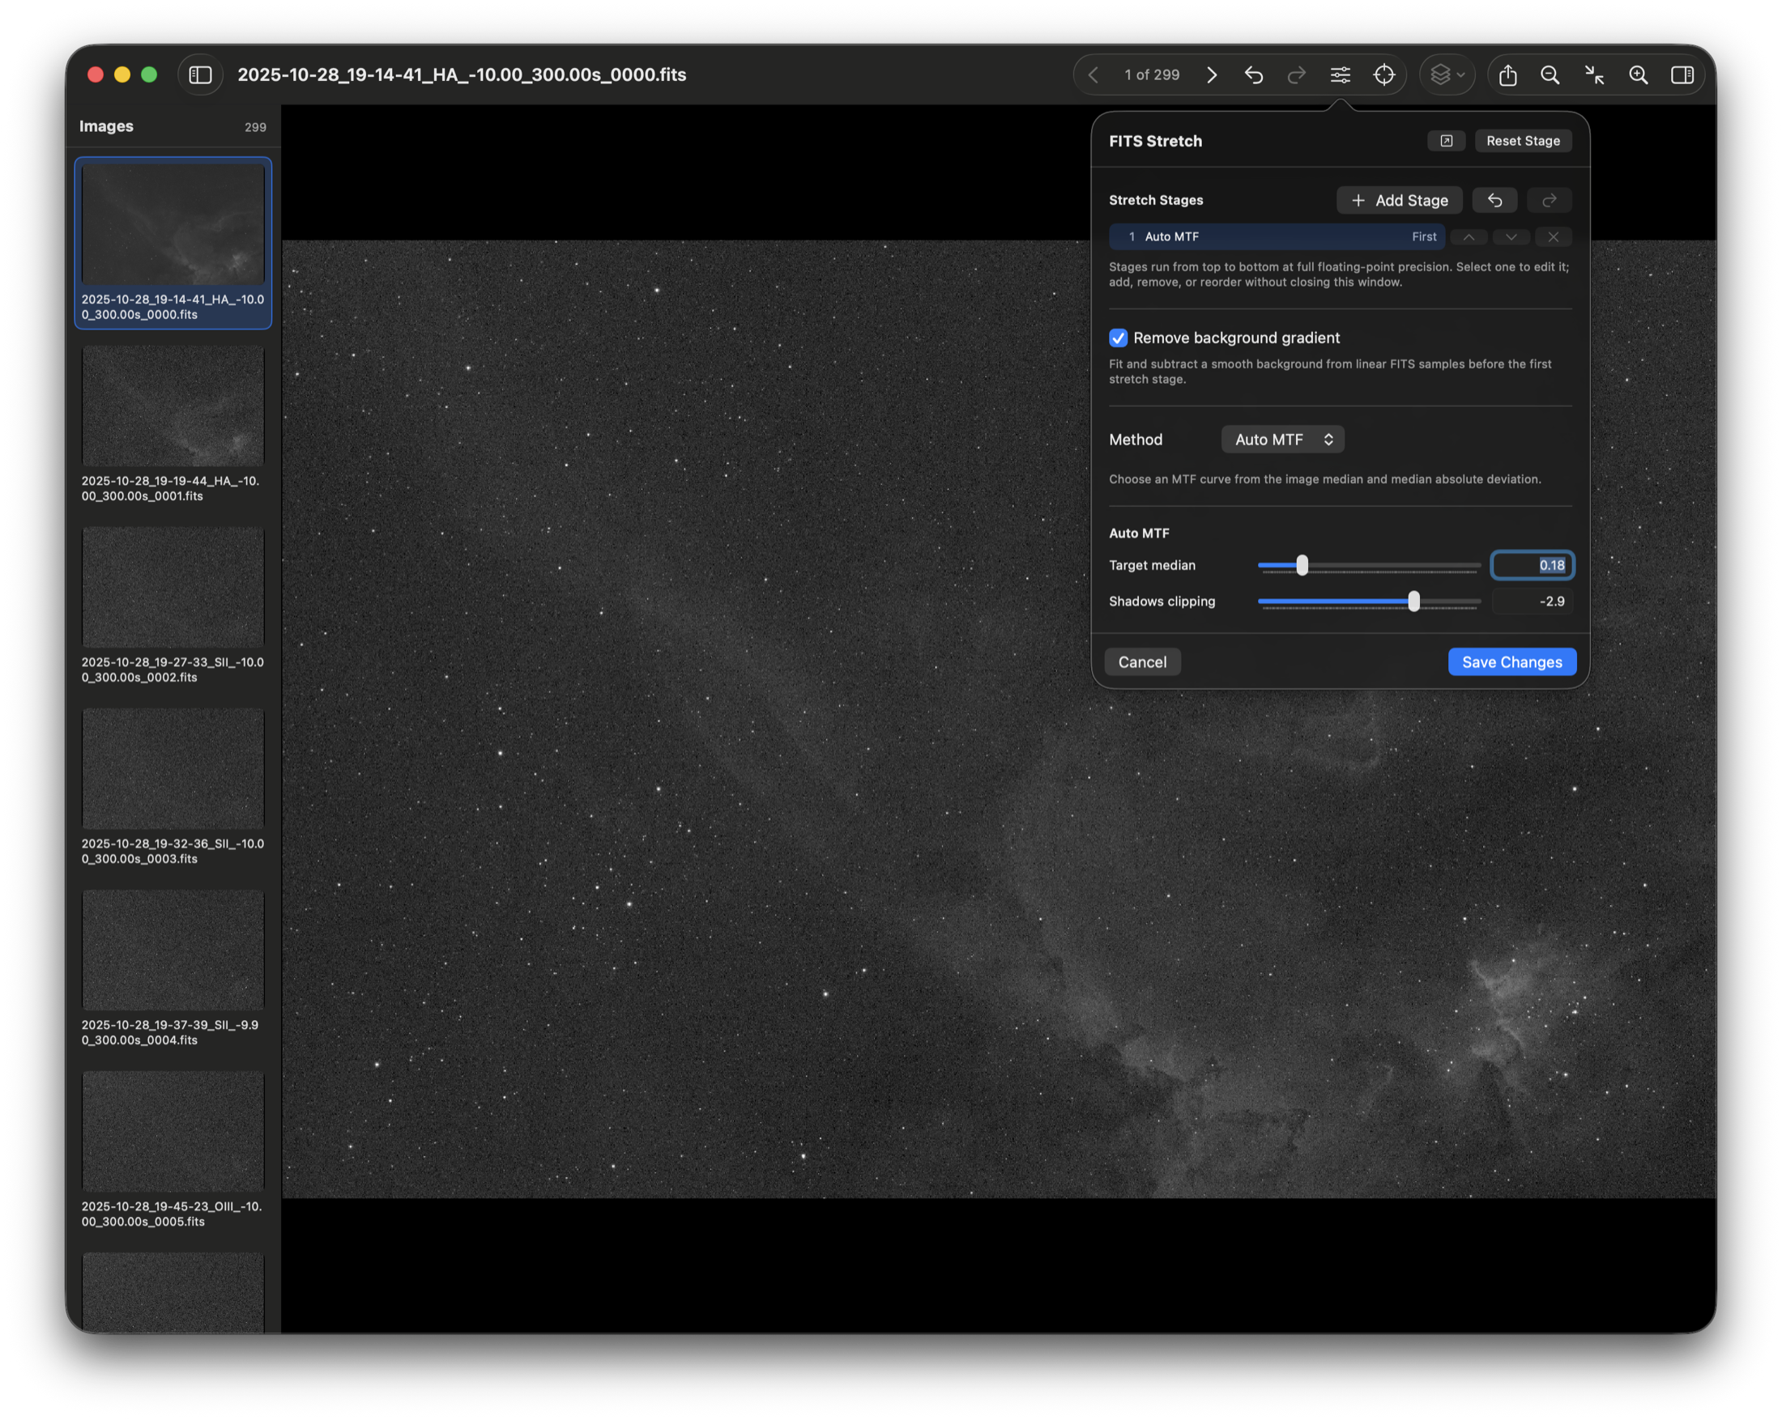1782x1420 pixels.
Task: Click the Shadows clipping value field
Action: 1533,602
